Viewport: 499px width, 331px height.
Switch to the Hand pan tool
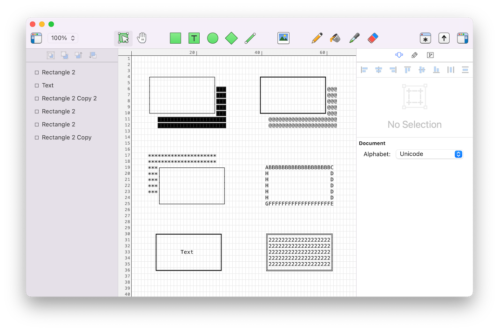(142, 38)
